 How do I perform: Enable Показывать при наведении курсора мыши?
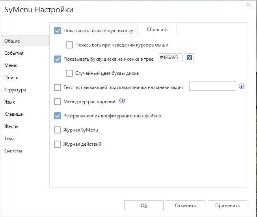[69, 45]
